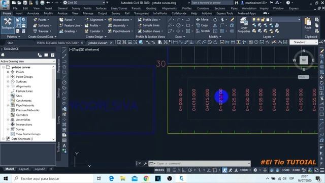Toggle the grid display in status bar

(169, 170)
